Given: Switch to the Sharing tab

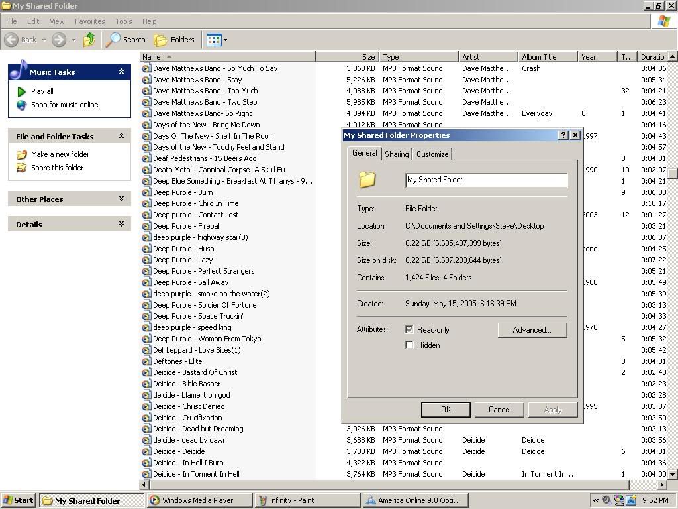Looking at the screenshot, I should coord(397,154).
